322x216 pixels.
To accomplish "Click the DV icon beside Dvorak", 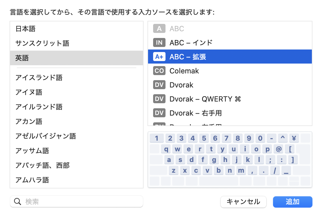I will 159,85.
